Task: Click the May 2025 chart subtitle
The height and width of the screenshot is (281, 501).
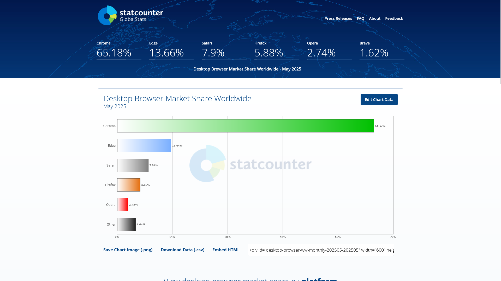Action: click(x=115, y=106)
